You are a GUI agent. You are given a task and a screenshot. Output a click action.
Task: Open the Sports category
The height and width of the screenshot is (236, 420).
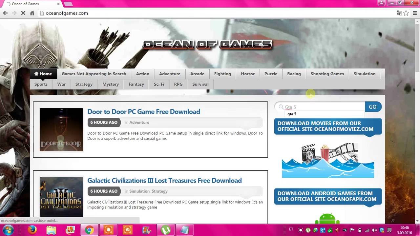click(41, 84)
